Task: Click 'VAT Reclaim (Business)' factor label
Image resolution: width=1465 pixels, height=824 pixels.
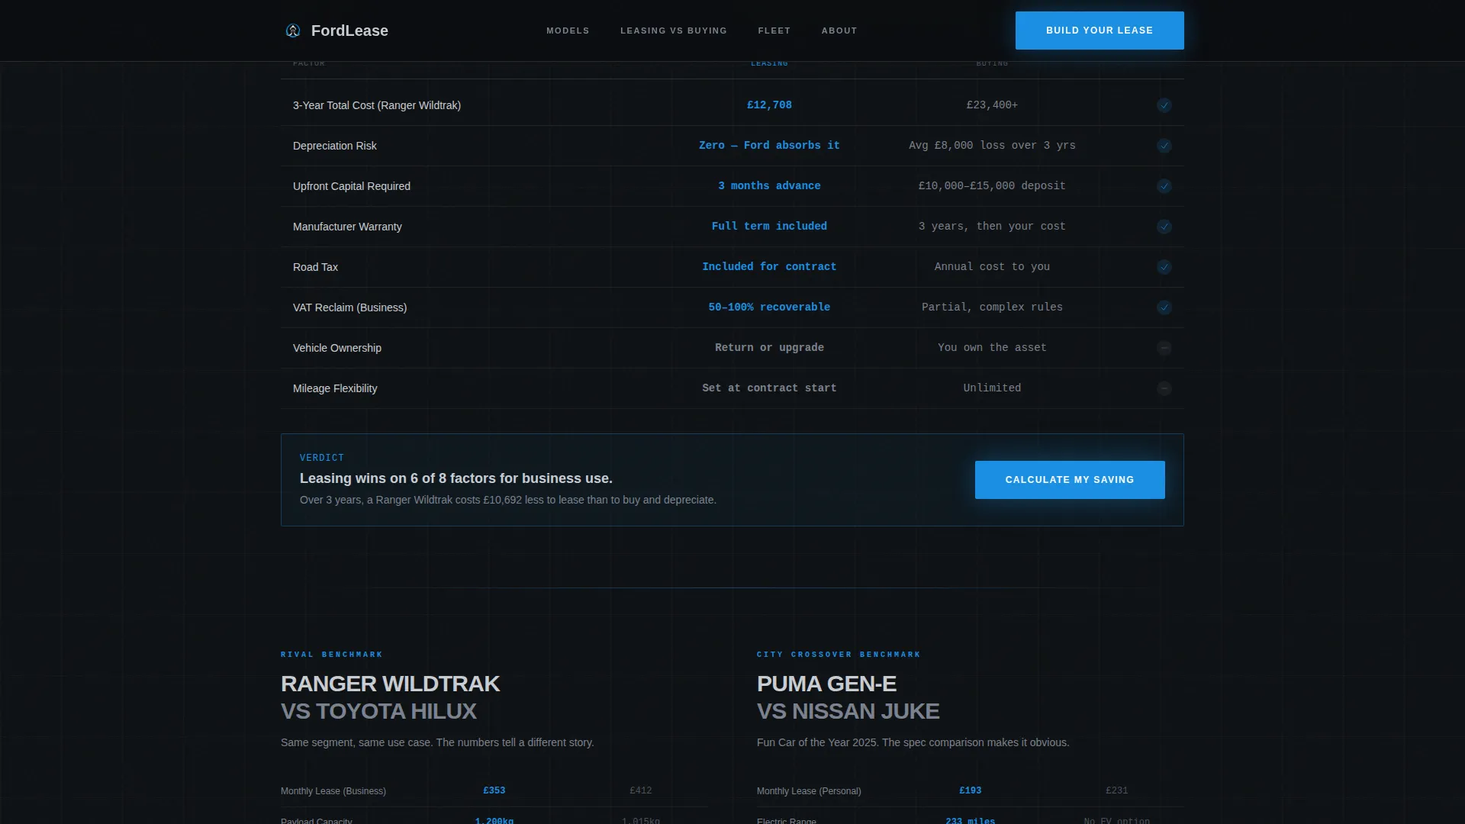Action: [350, 307]
